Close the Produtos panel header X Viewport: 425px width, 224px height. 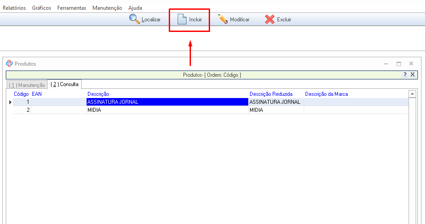coord(413,75)
